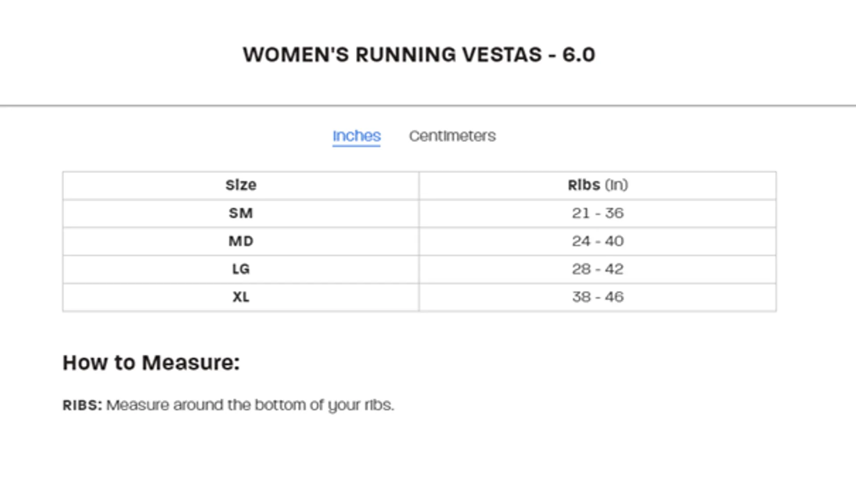Click the underlined Inches link

(356, 136)
